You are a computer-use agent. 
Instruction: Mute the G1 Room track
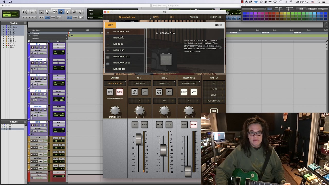pyautogui.click(x=45, y=63)
